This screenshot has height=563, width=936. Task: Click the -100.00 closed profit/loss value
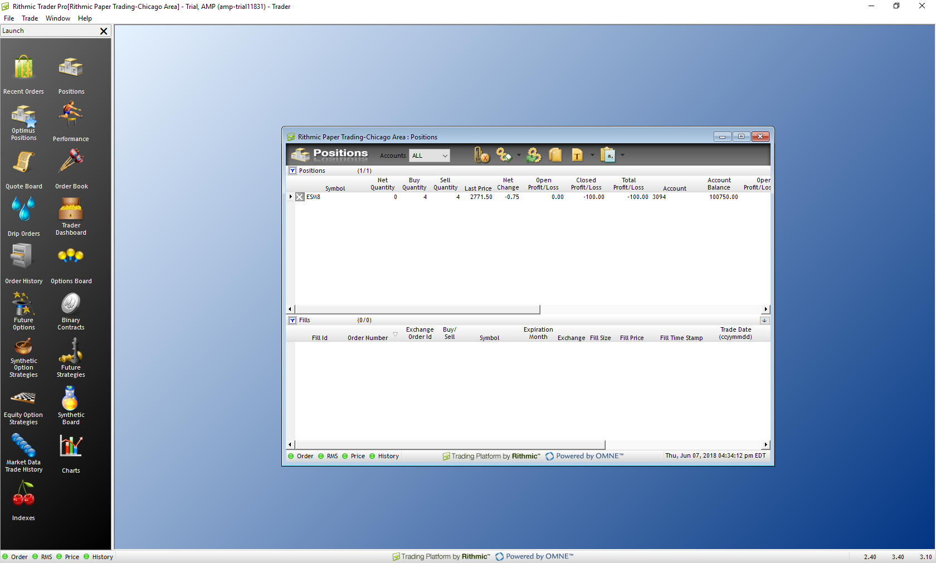[x=594, y=197]
